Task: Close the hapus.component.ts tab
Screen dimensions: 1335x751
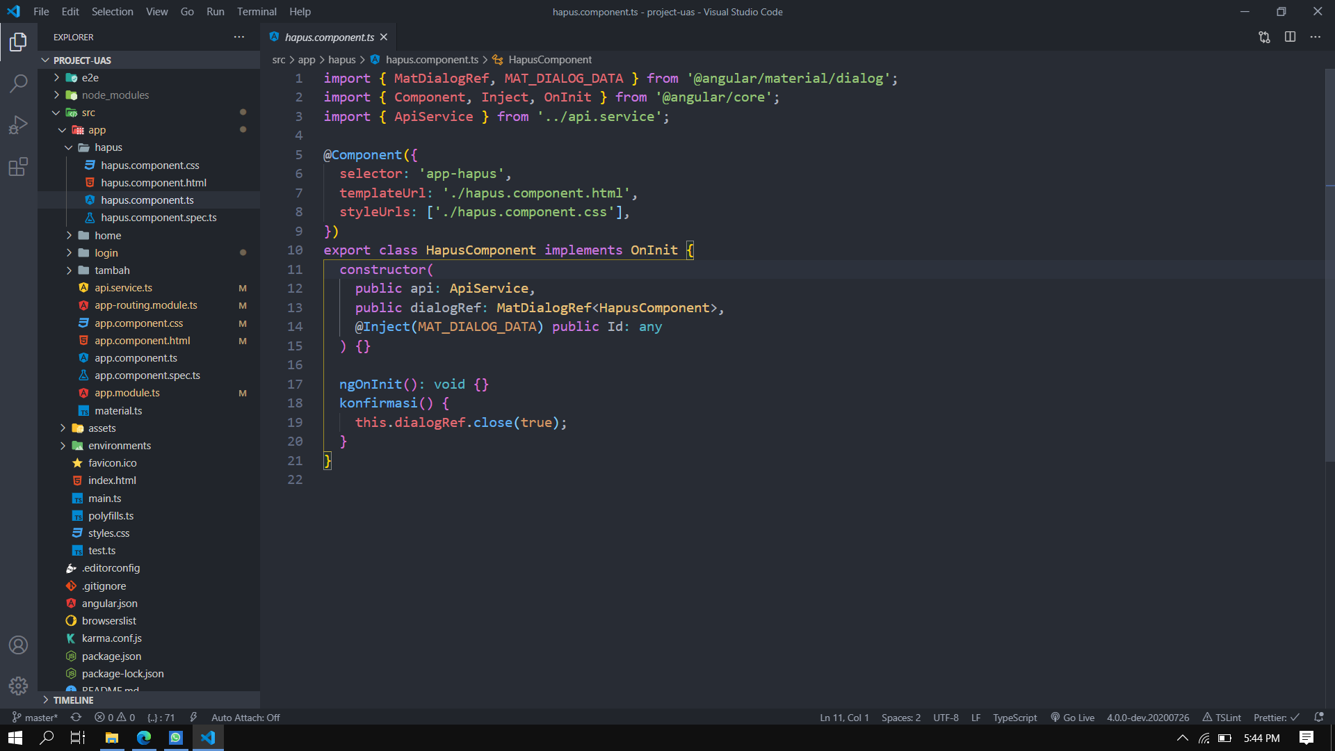Action: click(x=384, y=37)
